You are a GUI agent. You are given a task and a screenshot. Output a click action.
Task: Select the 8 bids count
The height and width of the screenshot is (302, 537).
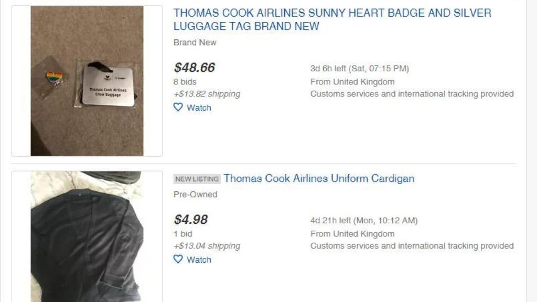click(x=185, y=82)
